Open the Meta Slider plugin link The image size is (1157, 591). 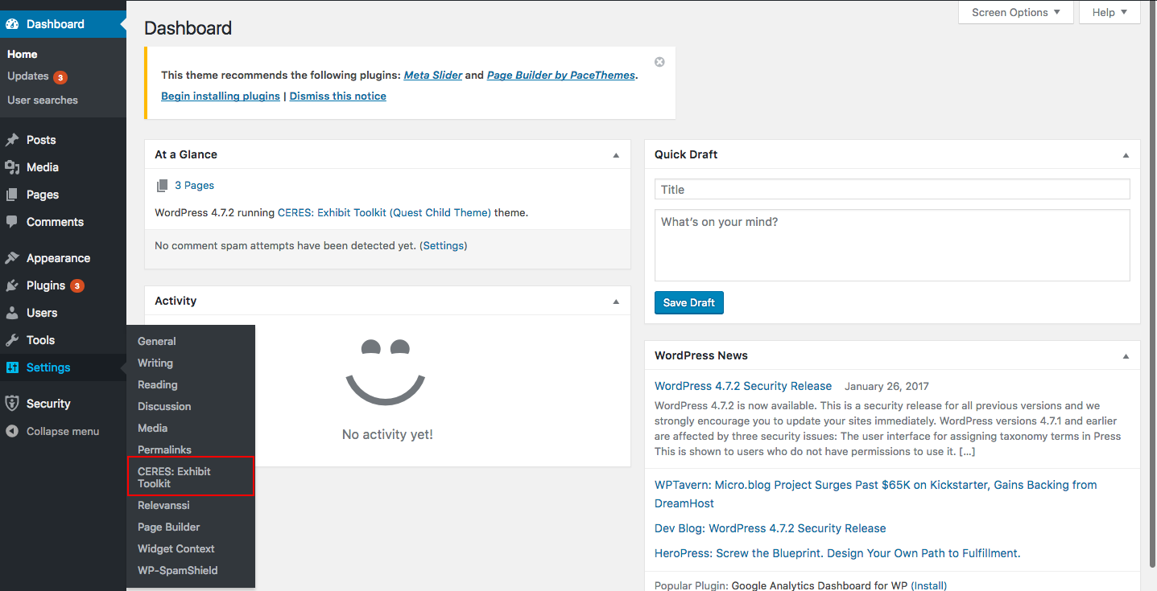click(433, 75)
